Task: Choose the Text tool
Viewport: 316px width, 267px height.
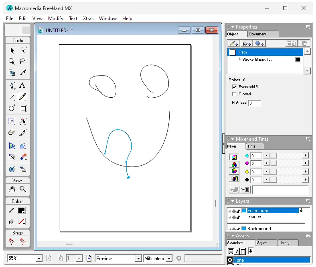Action: [22, 86]
